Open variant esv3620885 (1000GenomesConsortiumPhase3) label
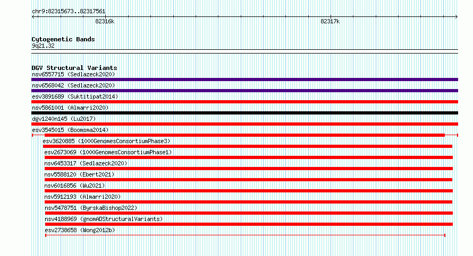This screenshot has height=256, width=473. tap(106, 141)
